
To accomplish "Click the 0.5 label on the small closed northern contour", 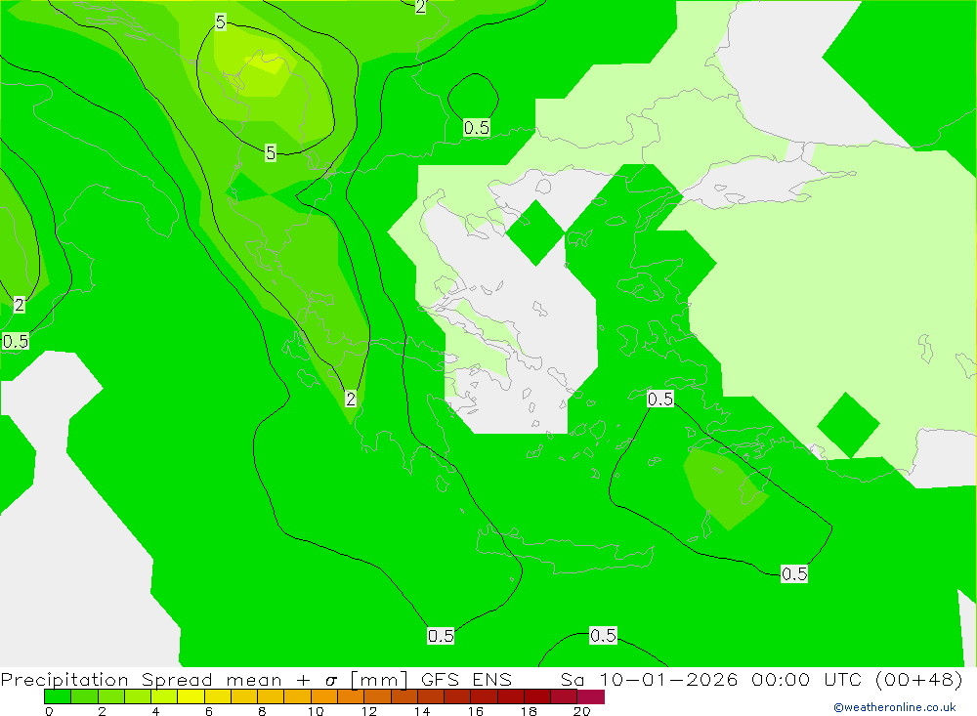I will tap(477, 128).
